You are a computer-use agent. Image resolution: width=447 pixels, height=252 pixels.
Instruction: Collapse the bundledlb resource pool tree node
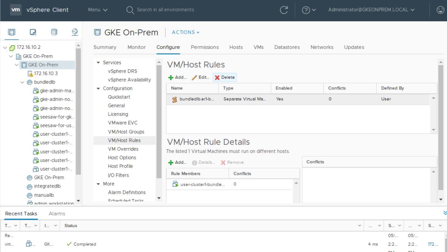[x=23, y=82]
